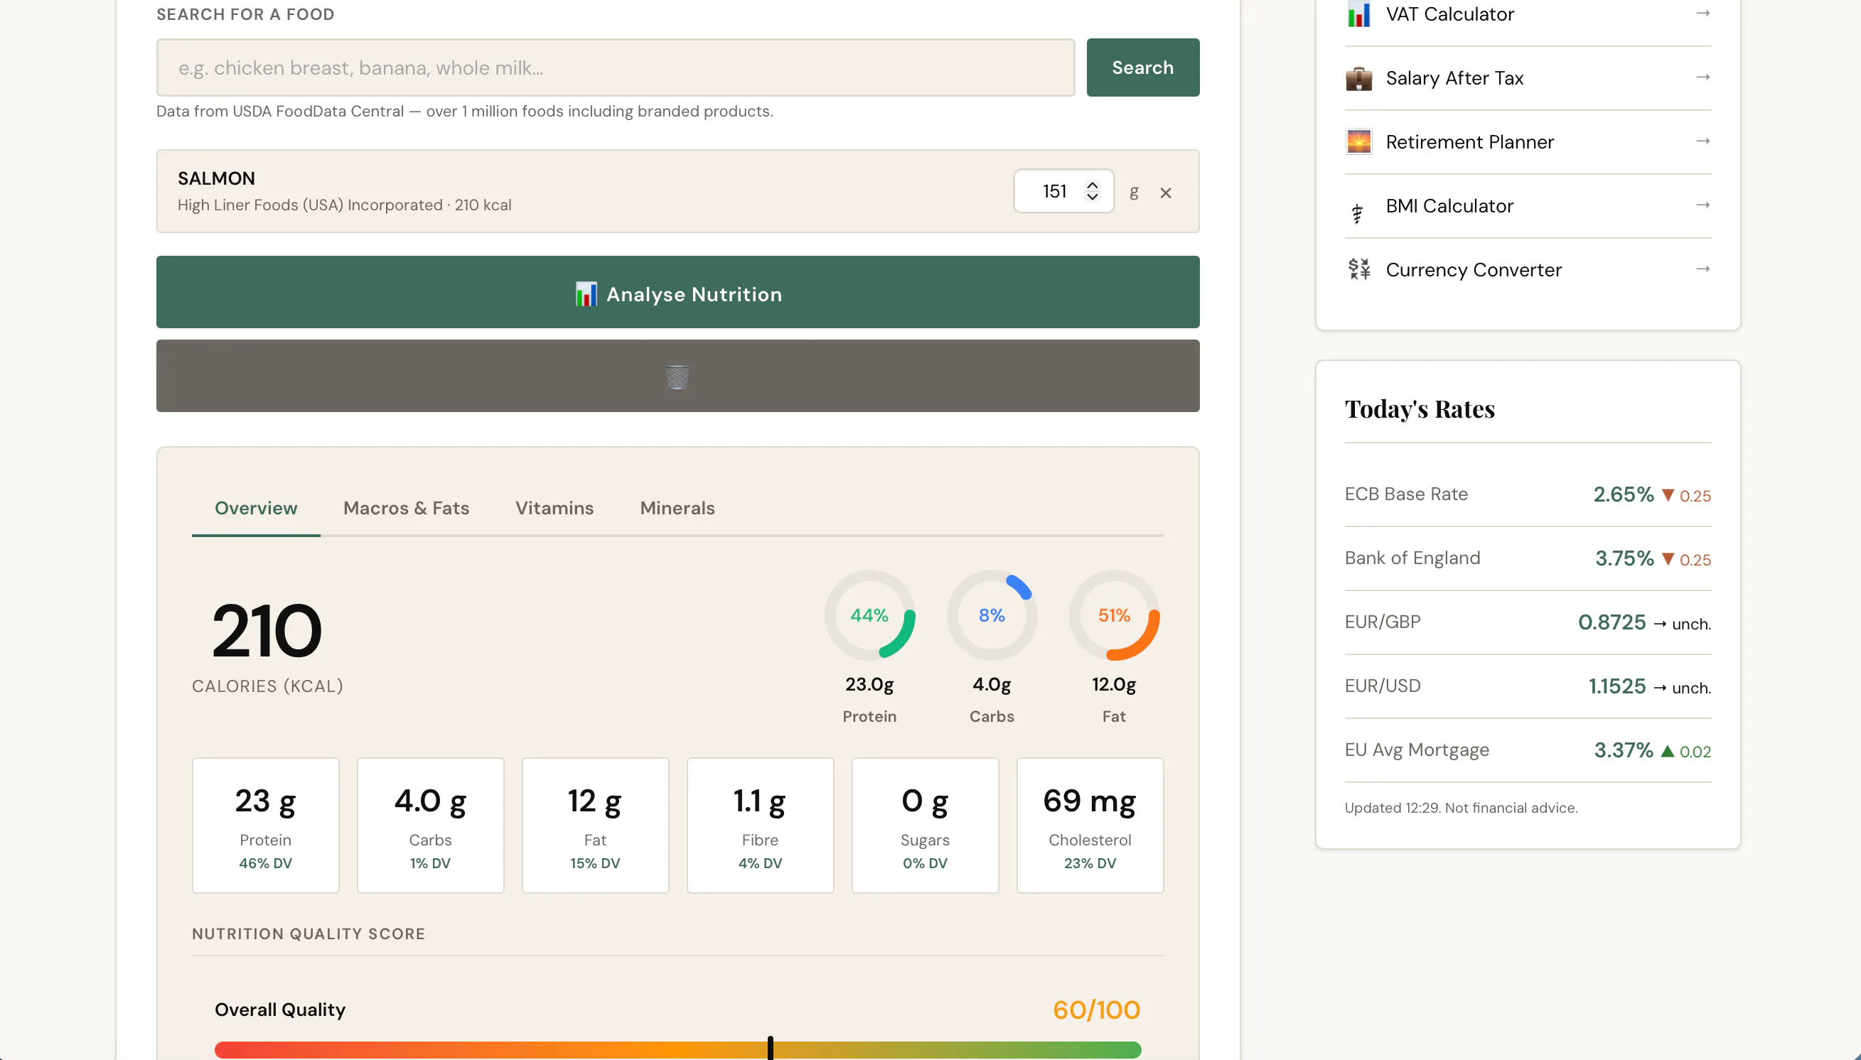Click the 23 g Protein card
The height and width of the screenshot is (1060, 1861).
click(x=266, y=826)
